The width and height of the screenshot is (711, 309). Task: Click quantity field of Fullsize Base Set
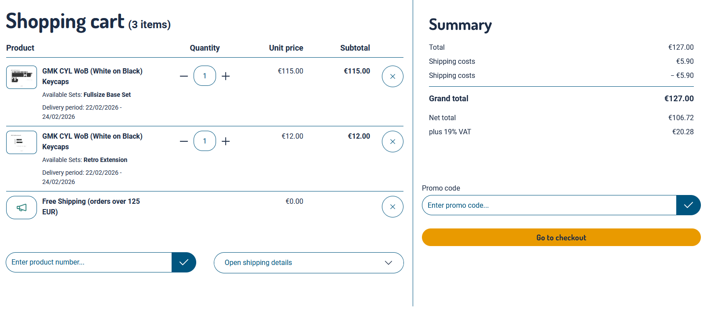(x=205, y=76)
